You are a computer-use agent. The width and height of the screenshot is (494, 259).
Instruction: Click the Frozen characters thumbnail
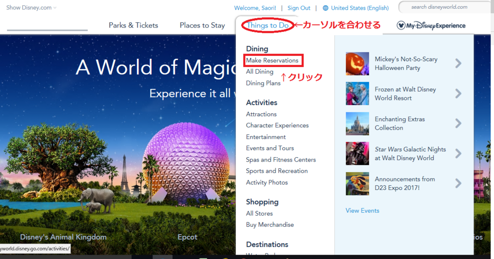pos(357,94)
